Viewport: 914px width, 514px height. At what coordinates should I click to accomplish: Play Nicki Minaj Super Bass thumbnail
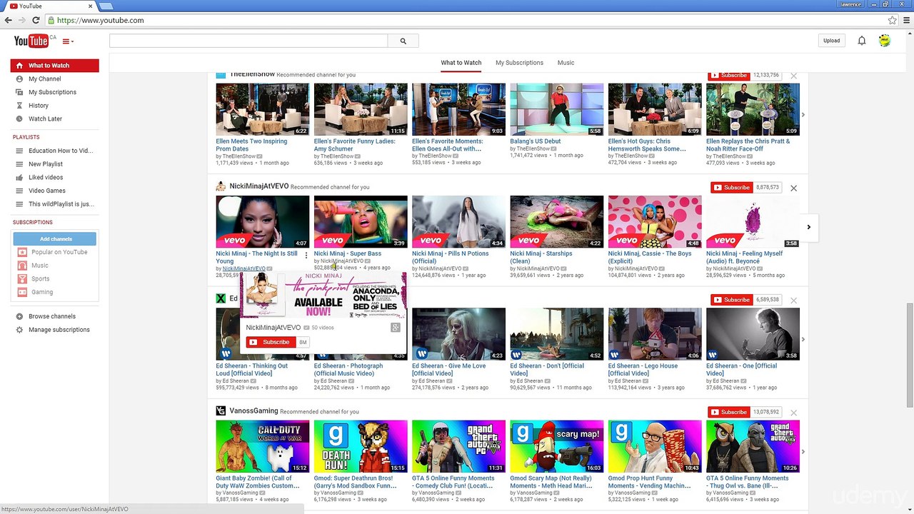pyautogui.click(x=361, y=222)
